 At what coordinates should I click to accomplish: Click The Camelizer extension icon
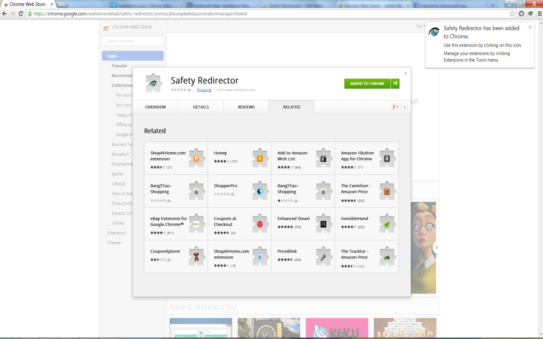click(x=387, y=191)
